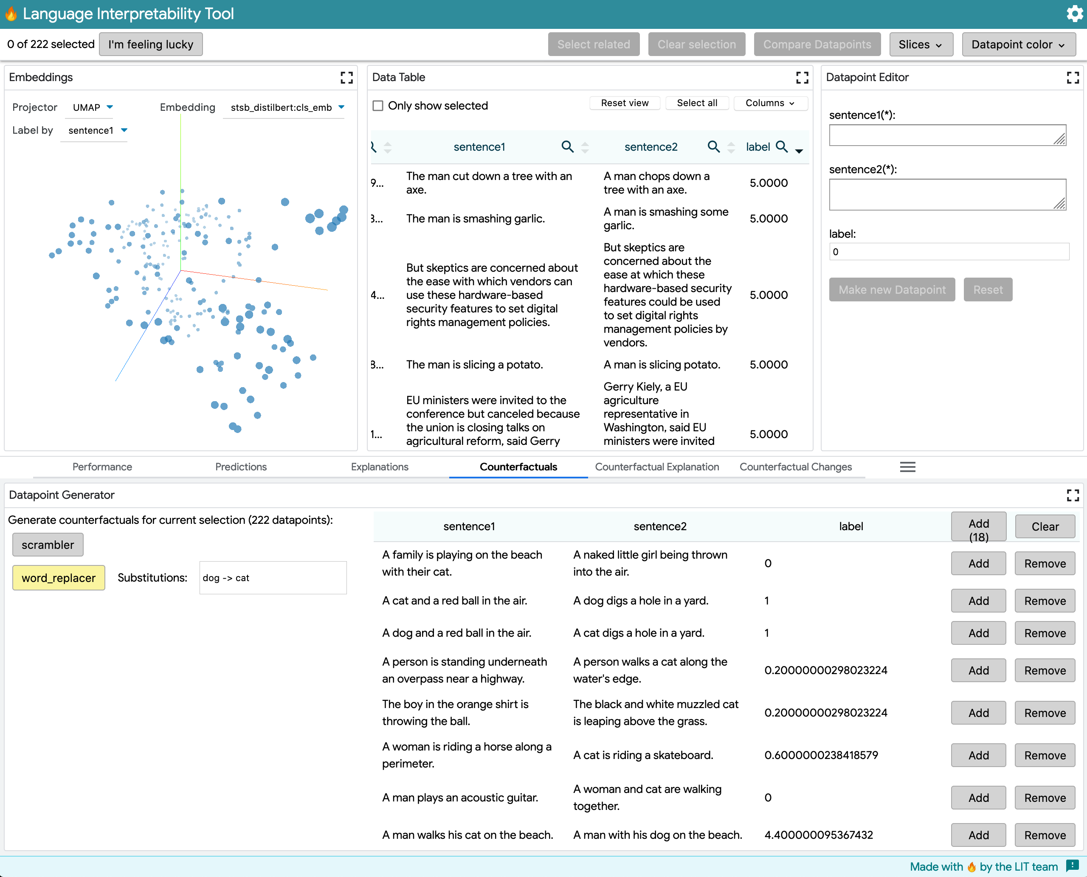Select the scrambler generator

(x=48, y=545)
